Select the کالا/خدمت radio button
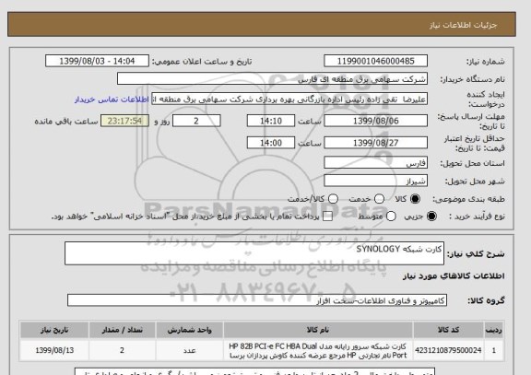Viewport: 531px width, 375px height. [333, 199]
